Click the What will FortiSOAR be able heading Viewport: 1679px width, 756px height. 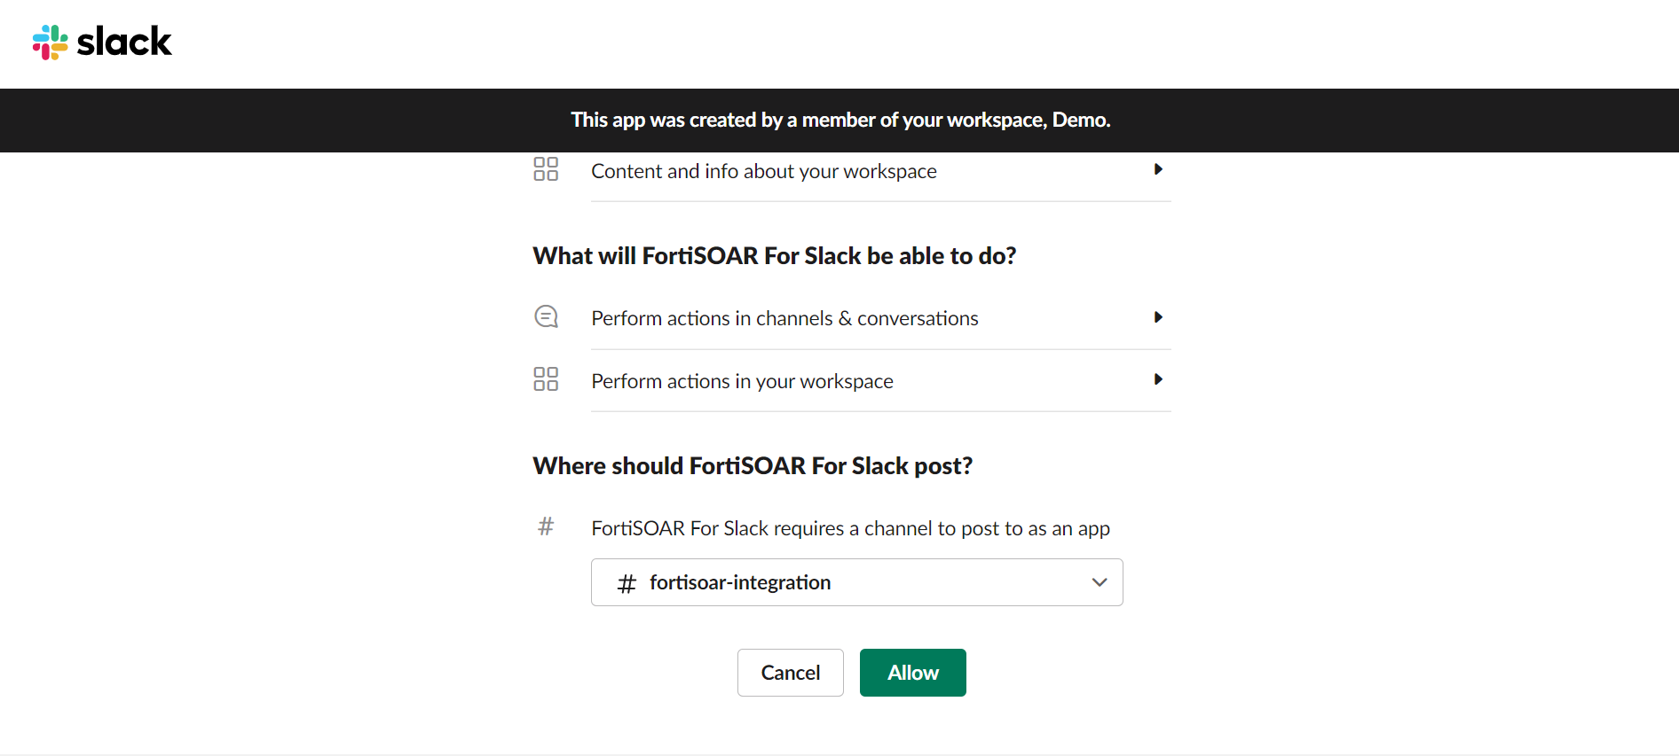[774, 256]
